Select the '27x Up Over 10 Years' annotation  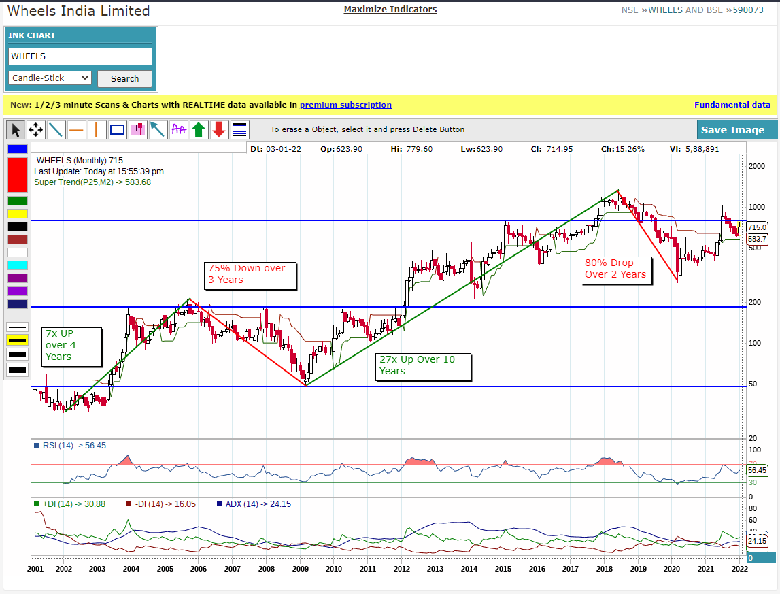[423, 367]
